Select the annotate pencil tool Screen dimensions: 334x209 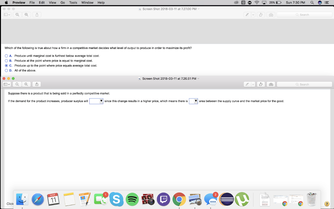pos(247,84)
